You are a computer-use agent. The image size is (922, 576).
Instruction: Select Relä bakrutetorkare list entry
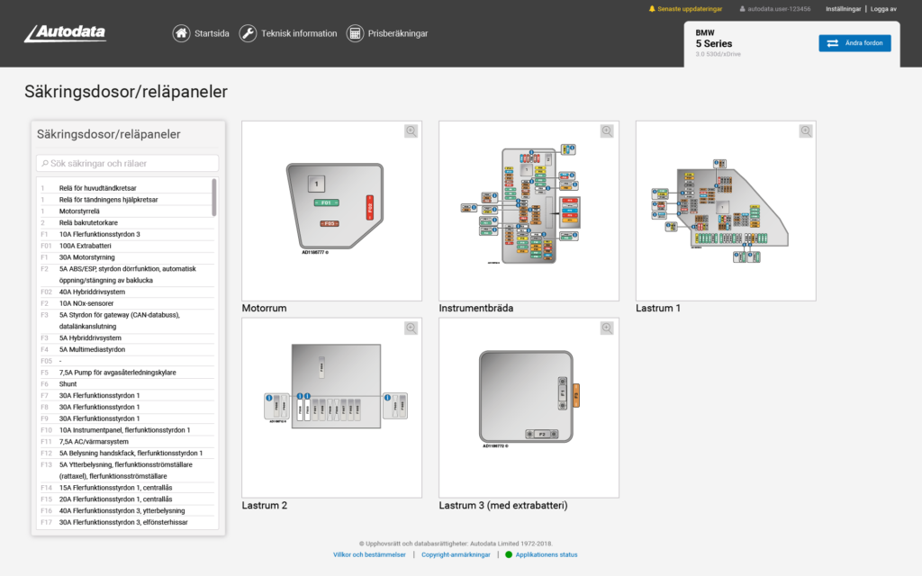click(88, 222)
